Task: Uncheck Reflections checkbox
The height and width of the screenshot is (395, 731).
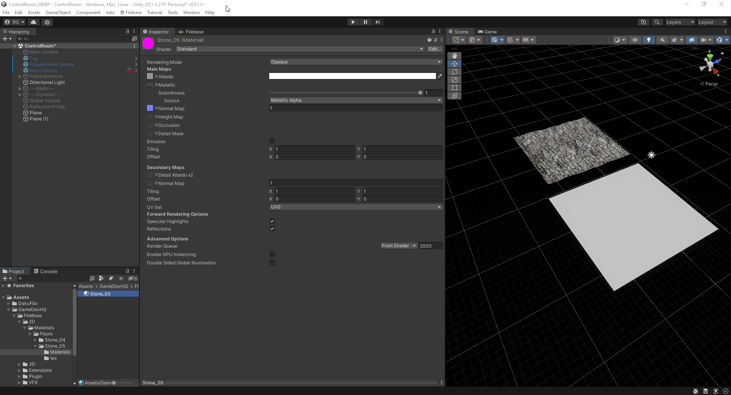Action: [x=272, y=229]
